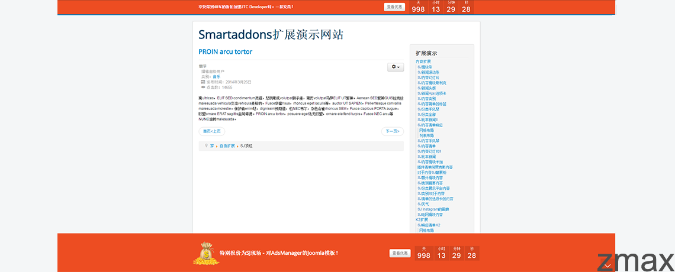Open K2扩展 in the sidebar menu
Viewport: 675px width, 272px height.
pyautogui.click(x=422, y=219)
